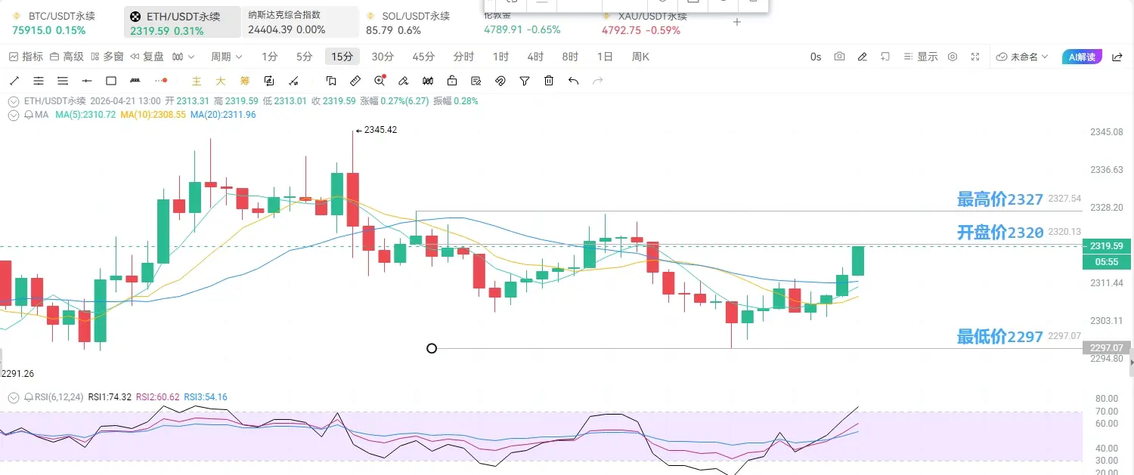The height and width of the screenshot is (475, 1134).
Task: Start 复盘 replay mode
Action: coord(147,57)
